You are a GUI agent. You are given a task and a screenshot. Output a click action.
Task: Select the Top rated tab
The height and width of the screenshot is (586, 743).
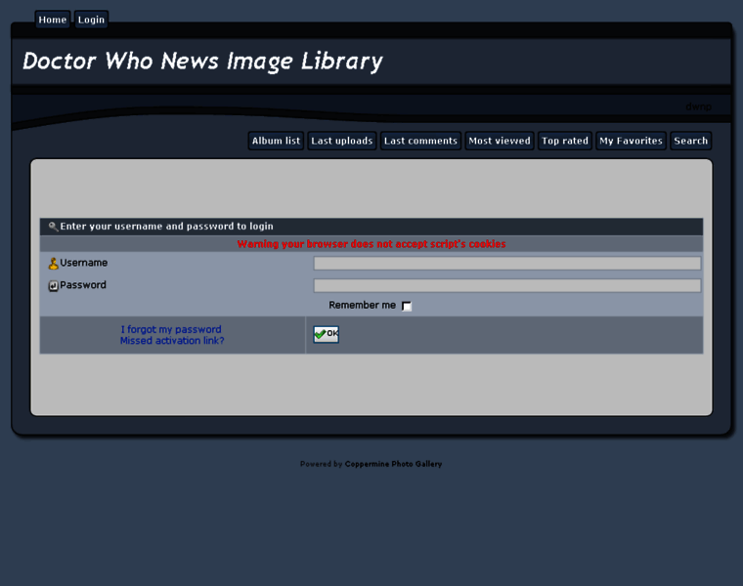pos(565,141)
